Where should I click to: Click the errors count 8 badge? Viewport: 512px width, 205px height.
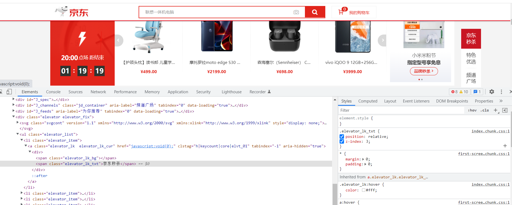pyautogui.click(x=454, y=92)
